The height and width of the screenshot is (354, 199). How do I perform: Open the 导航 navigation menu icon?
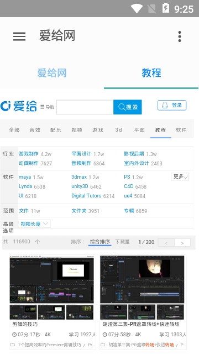47,107
